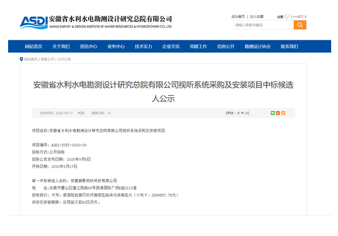Share article via red Weibo icon
This screenshot has width=338, height=236.
tap(278, 113)
